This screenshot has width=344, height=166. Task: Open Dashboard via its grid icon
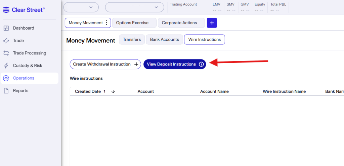[x=6, y=28]
